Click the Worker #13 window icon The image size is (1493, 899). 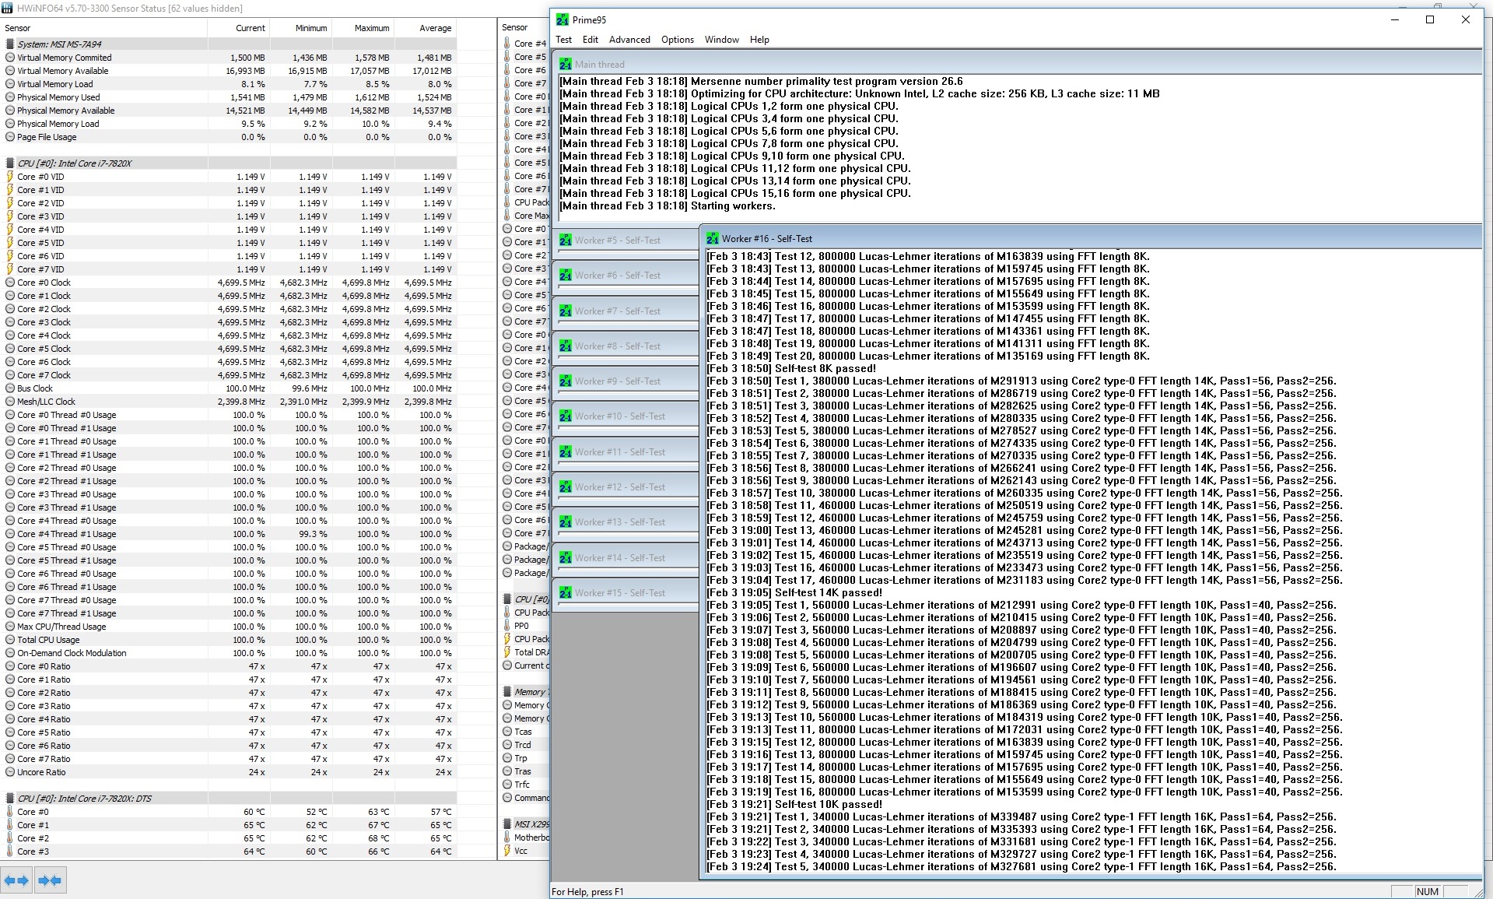566,522
